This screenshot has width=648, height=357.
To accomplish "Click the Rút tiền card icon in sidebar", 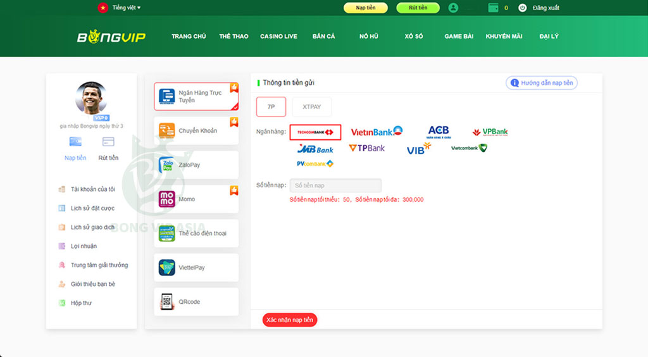I will pyautogui.click(x=108, y=142).
